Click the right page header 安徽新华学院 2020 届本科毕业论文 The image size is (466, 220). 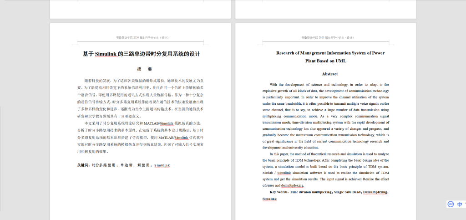[x=328, y=38]
